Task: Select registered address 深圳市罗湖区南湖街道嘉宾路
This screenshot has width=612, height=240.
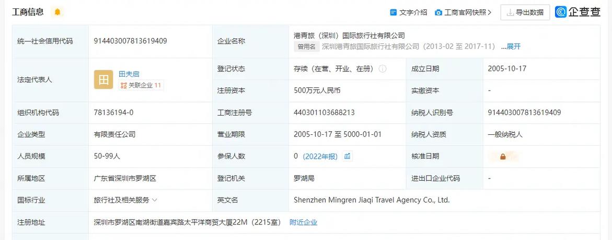Action: 163,222
